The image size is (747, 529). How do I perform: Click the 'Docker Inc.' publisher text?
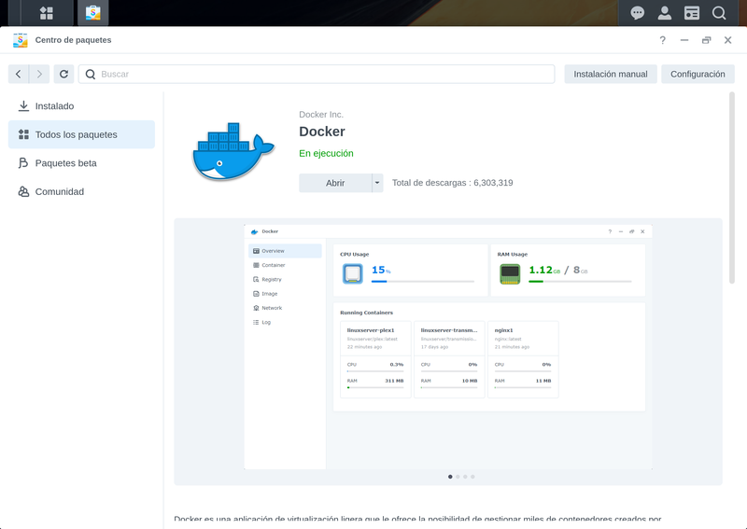click(321, 114)
